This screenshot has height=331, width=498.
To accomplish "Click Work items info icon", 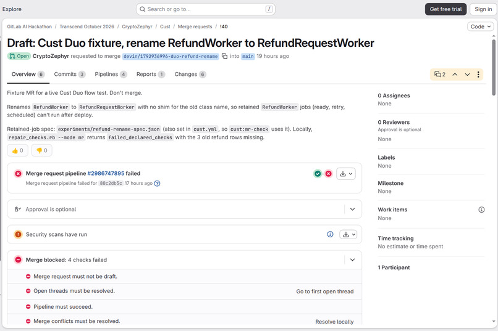I will (x=481, y=210).
